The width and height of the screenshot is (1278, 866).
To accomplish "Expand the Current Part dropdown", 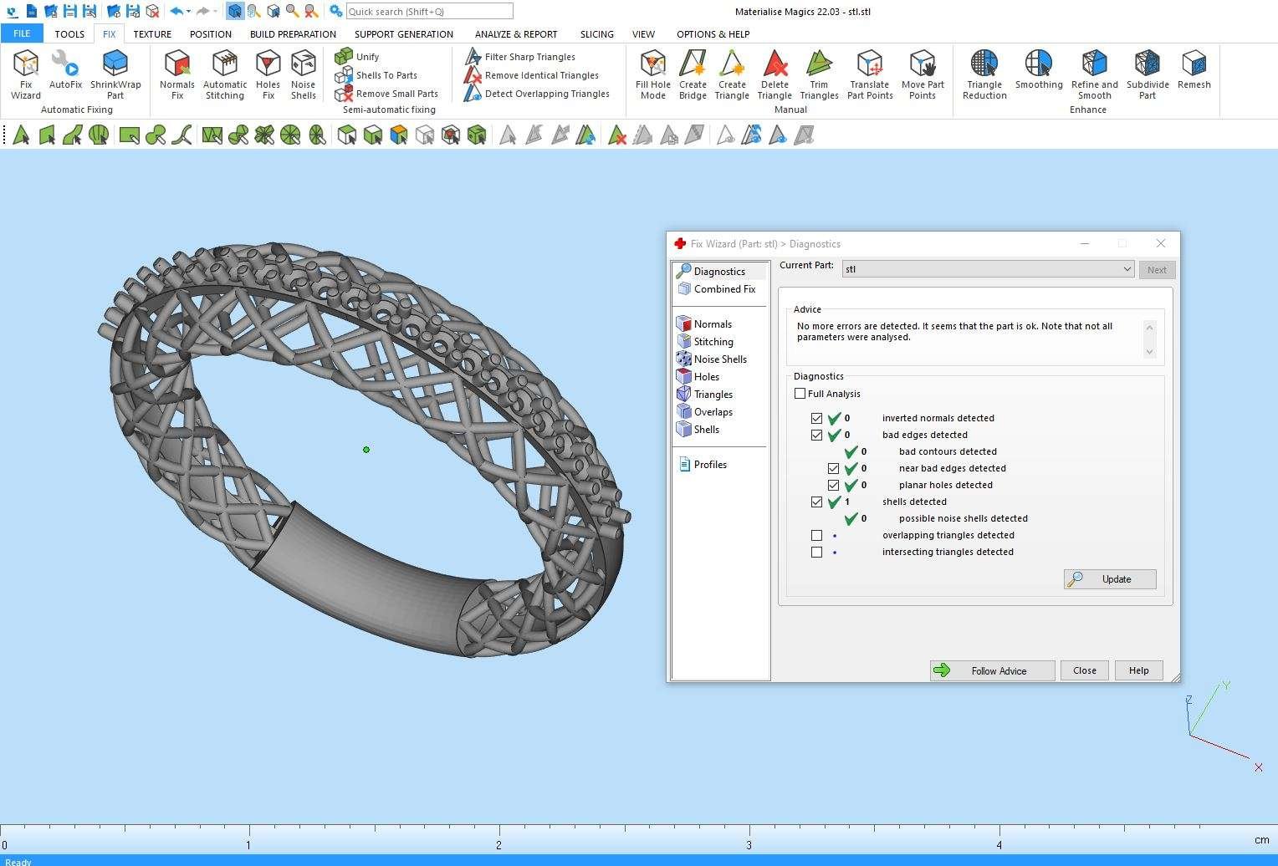I will click(1127, 269).
